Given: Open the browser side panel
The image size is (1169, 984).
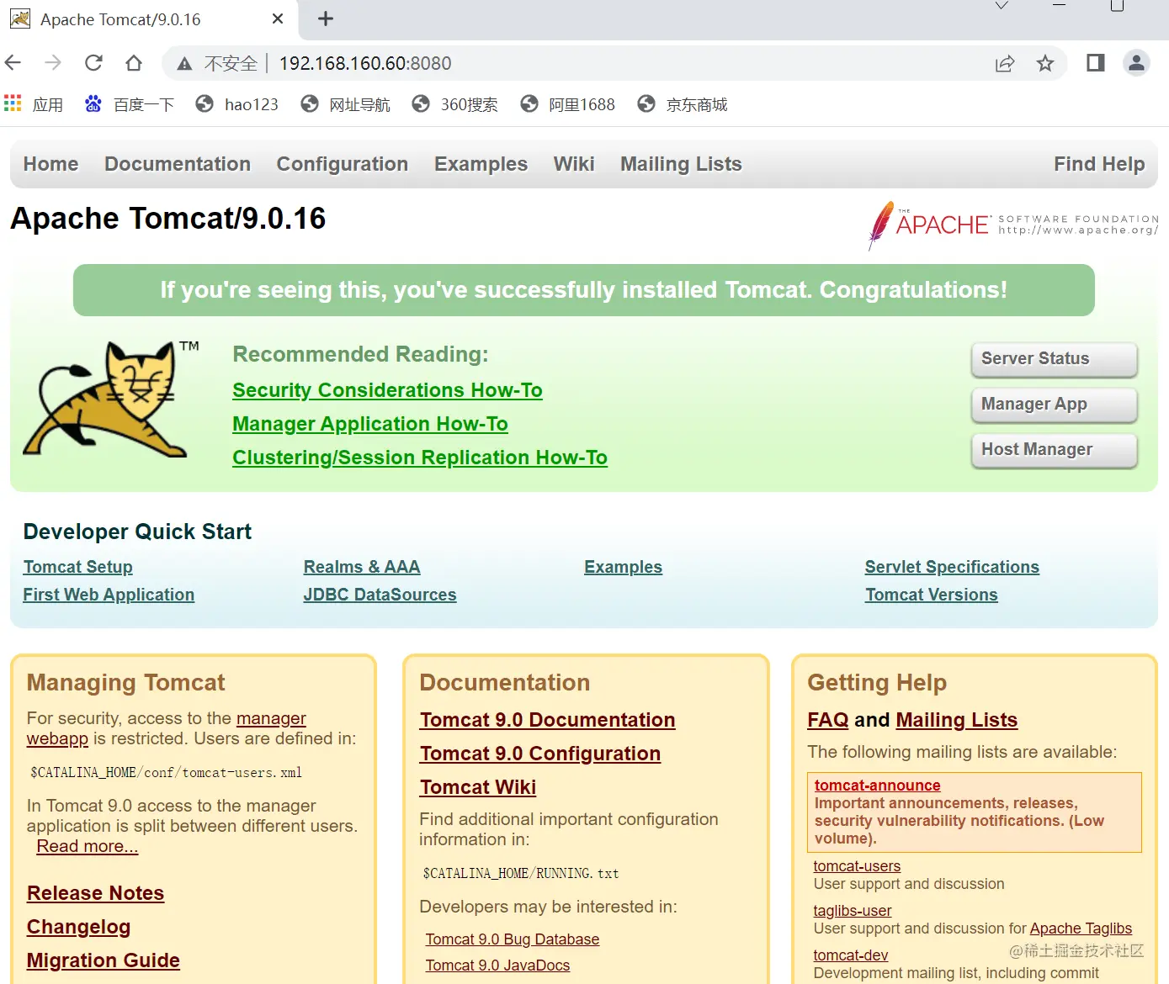Looking at the screenshot, I should click(x=1095, y=63).
